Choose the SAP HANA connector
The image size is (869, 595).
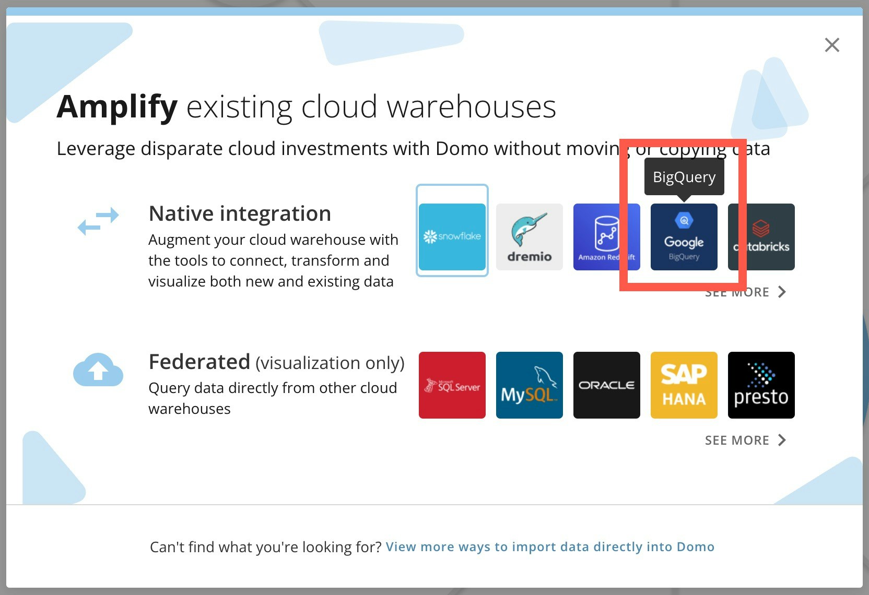point(684,385)
